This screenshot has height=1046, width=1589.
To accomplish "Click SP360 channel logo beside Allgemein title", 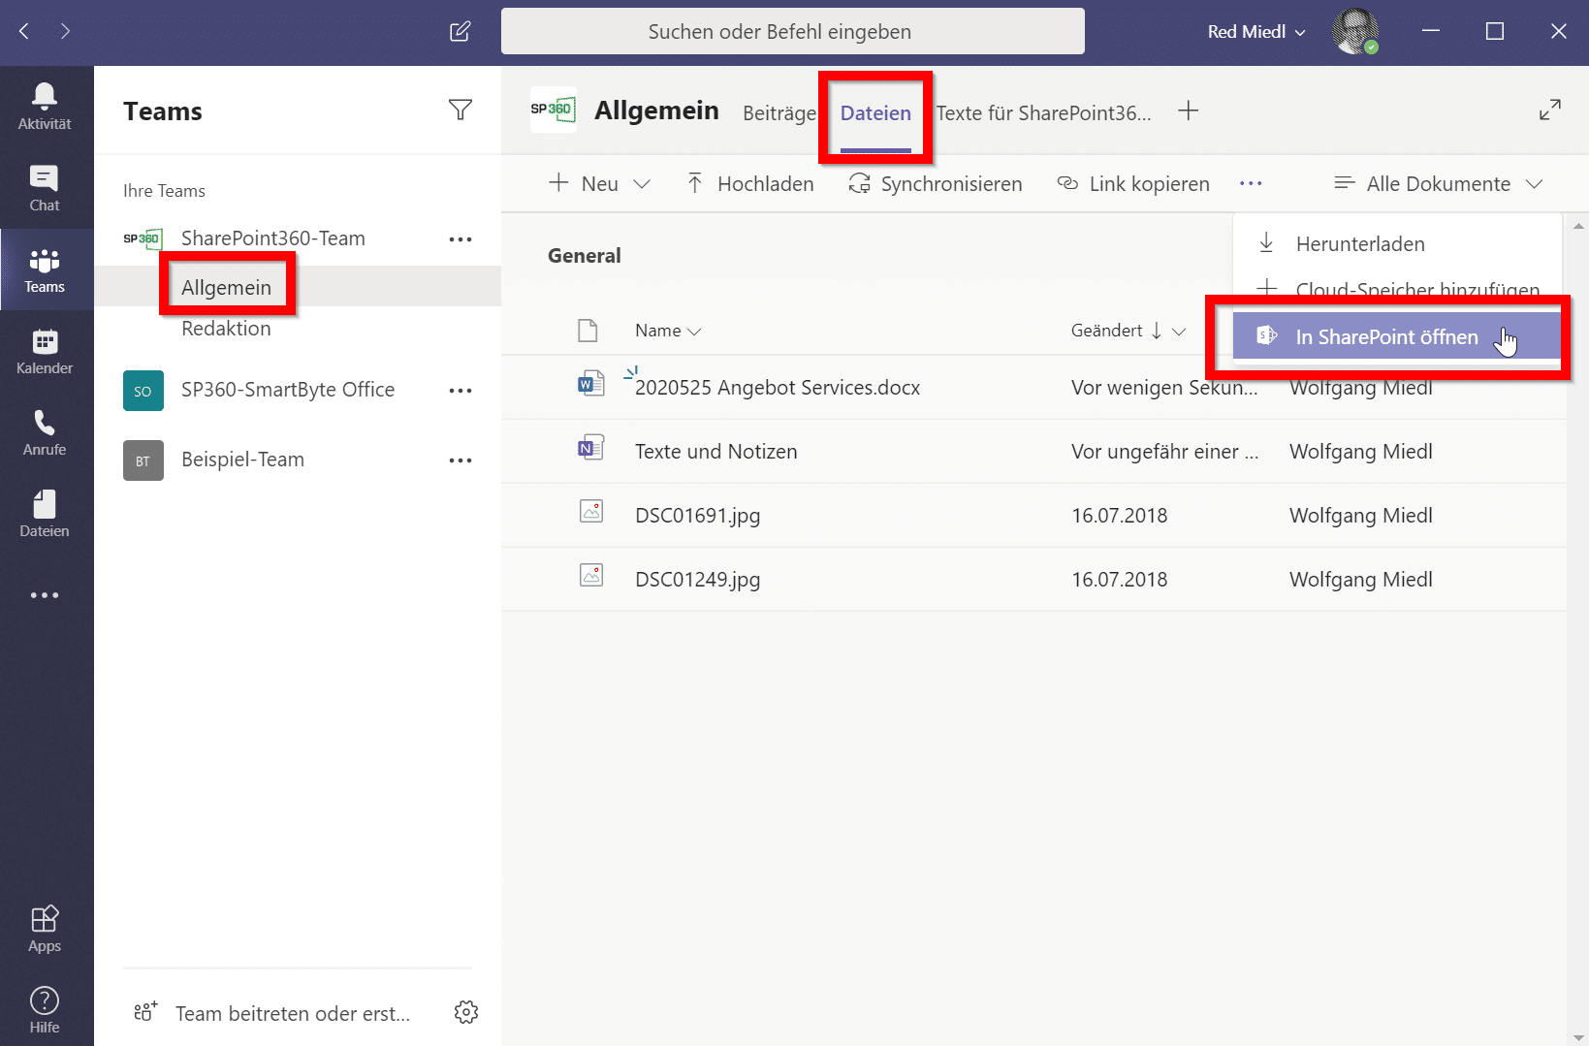I will pyautogui.click(x=554, y=110).
